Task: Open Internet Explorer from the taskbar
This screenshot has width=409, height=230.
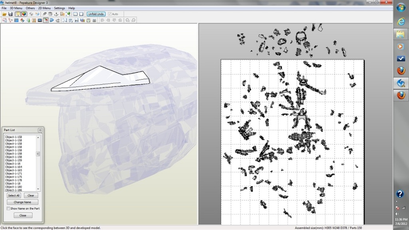Action: [x=401, y=22]
